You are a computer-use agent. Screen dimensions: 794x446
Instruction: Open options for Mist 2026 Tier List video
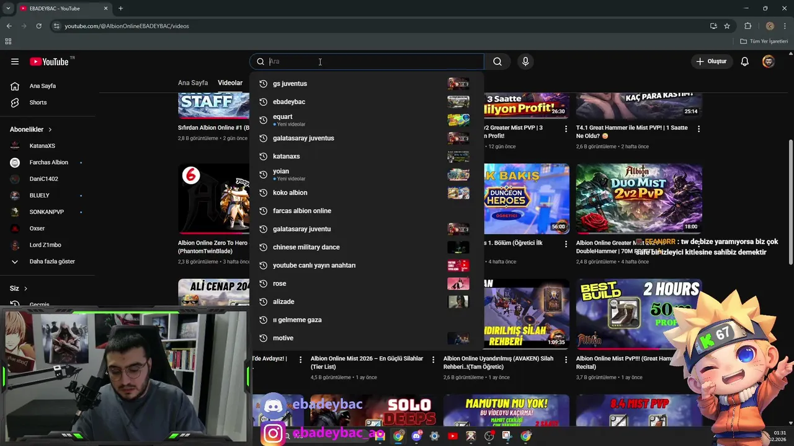pyautogui.click(x=433, y=360)
